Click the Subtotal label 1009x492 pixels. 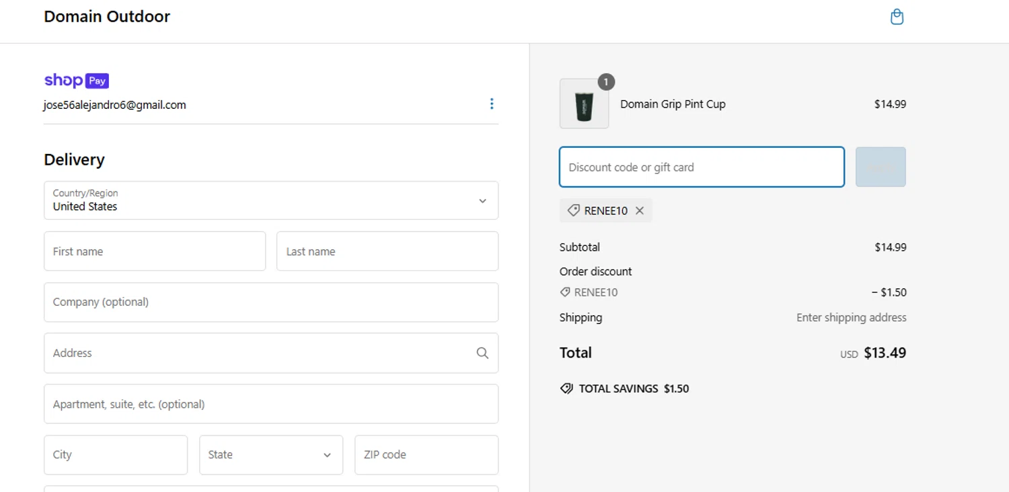click(579, 247)
